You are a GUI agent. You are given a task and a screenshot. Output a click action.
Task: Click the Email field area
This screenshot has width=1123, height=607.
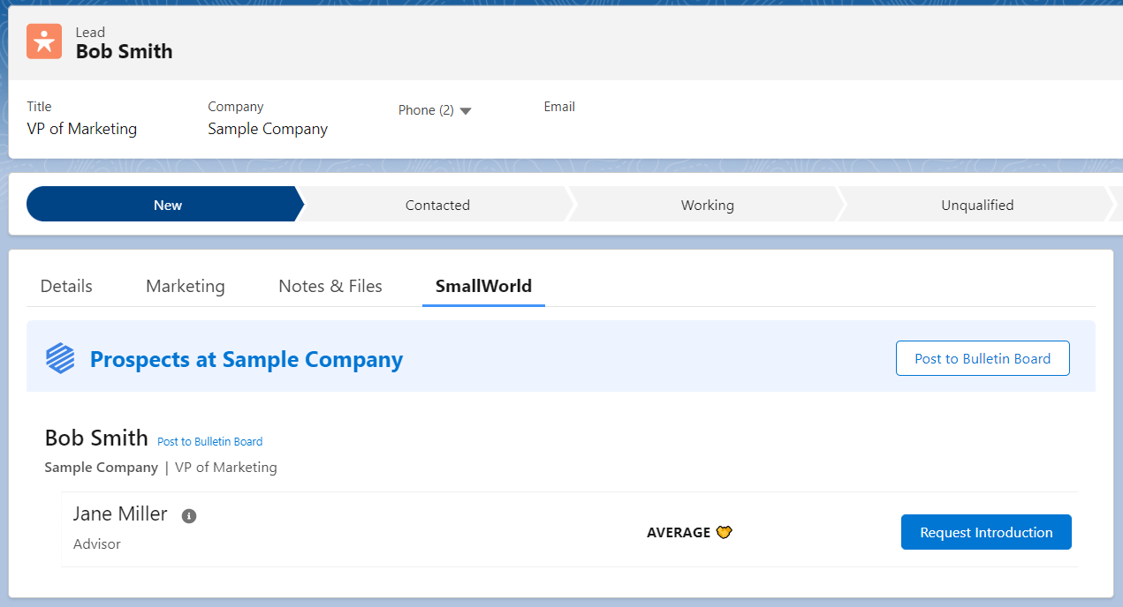(559, 107)
